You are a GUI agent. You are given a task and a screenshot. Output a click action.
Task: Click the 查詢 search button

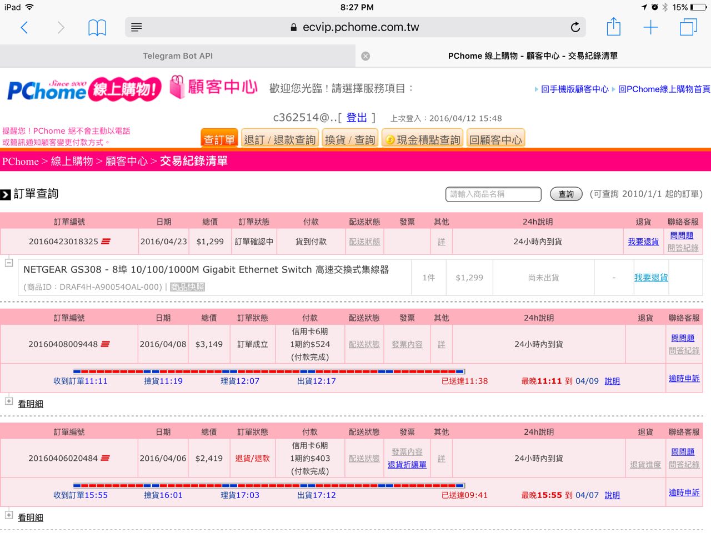pyautogui.click(x=566, y=194)
